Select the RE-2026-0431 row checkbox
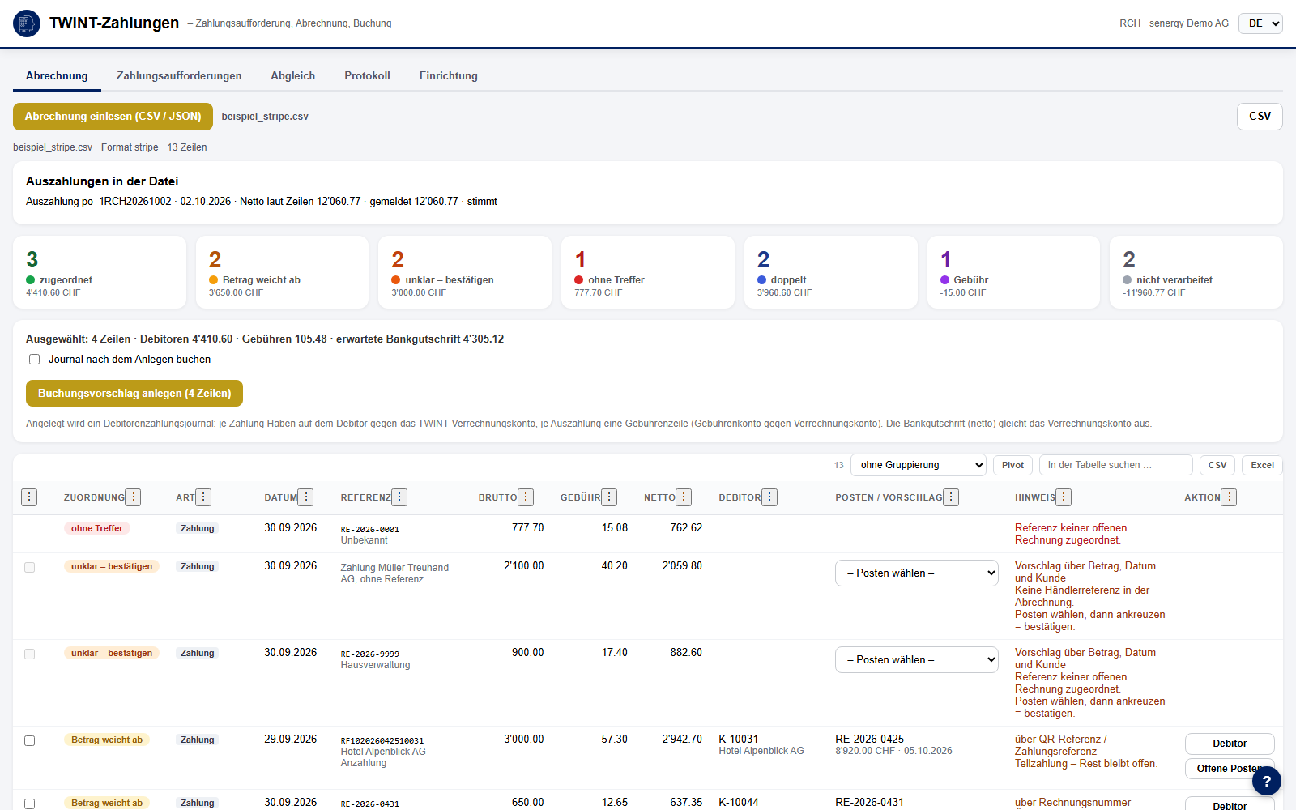Screen dimensions: 1296x810 30,804
